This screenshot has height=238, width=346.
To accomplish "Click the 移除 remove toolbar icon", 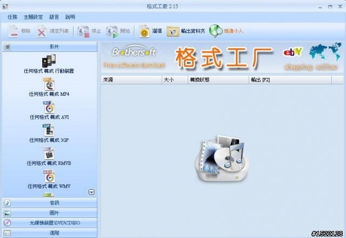I will point(13,31).
